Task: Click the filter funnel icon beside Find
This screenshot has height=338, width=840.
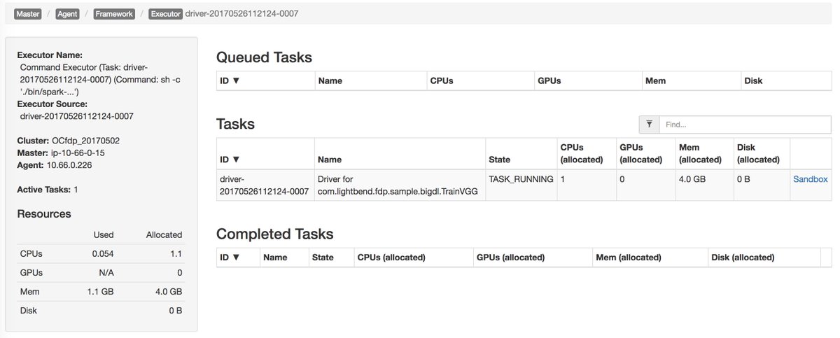Action: coord(649,124)
